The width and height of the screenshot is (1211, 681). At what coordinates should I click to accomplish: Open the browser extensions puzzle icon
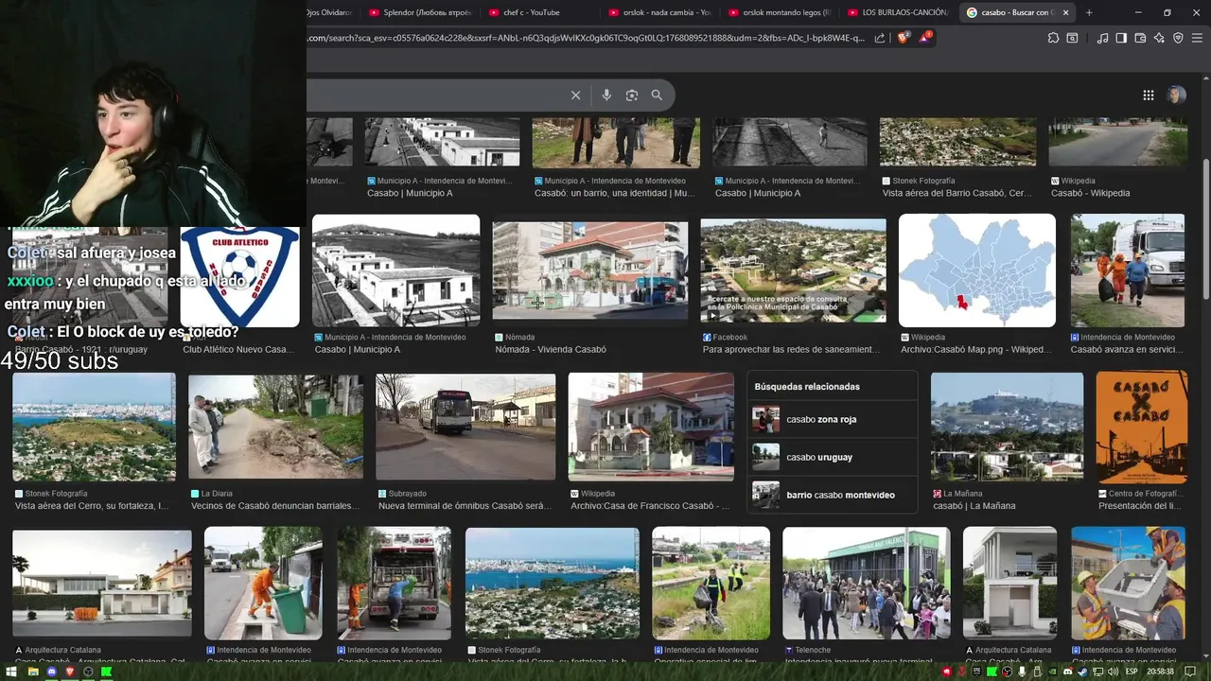[1053, 38]
